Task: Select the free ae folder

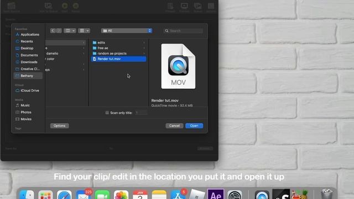Action: (x=119, y=48)
